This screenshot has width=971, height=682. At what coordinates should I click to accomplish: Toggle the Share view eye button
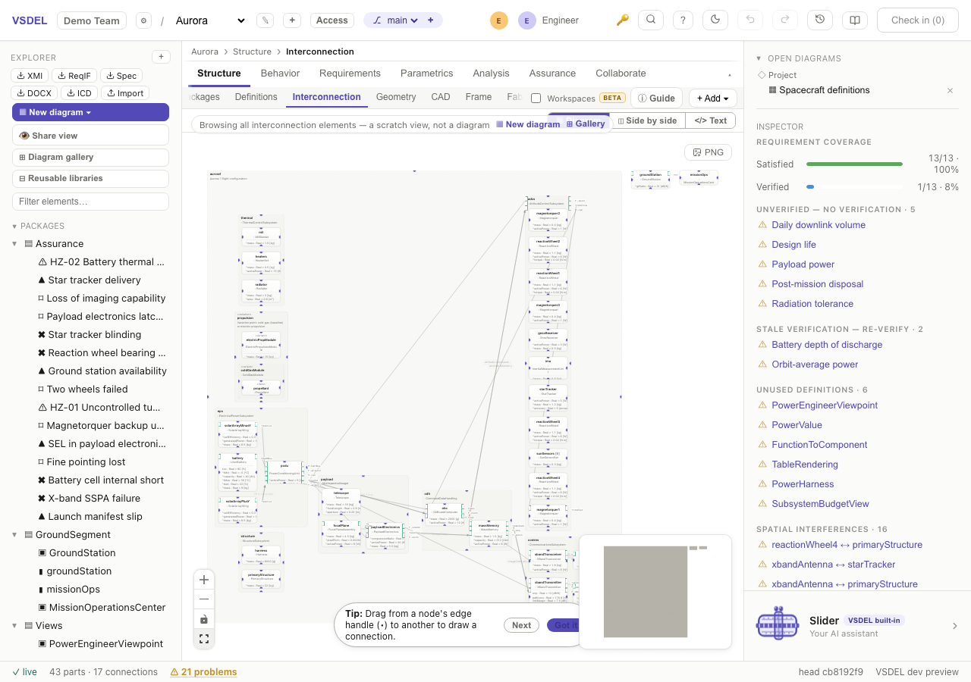[90, 136]
